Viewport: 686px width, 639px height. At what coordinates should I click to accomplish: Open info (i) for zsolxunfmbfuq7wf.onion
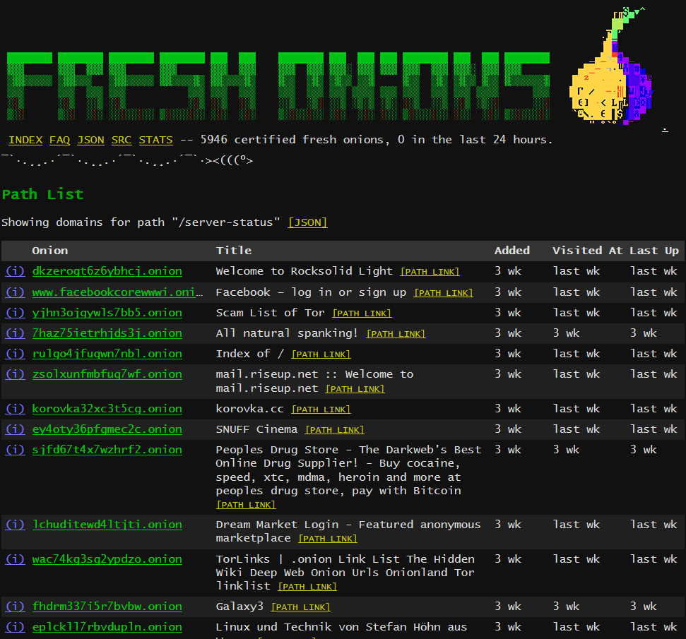pos(16,374)
